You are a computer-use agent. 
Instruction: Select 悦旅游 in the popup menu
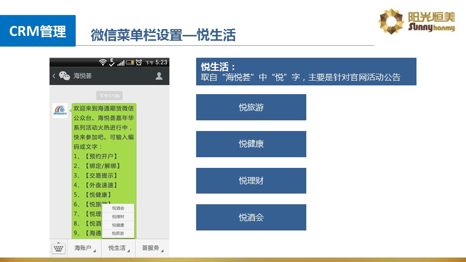(118, 233)
